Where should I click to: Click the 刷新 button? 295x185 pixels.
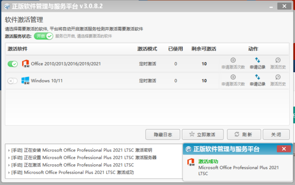coord(244,134)
